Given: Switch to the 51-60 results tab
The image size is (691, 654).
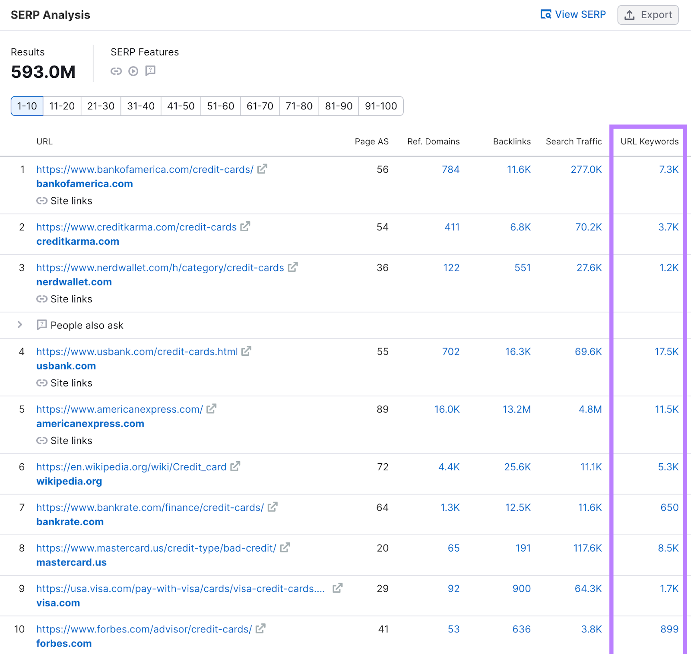Looking at the screenshot, I should pyautogui.click(x=221, y=106).
